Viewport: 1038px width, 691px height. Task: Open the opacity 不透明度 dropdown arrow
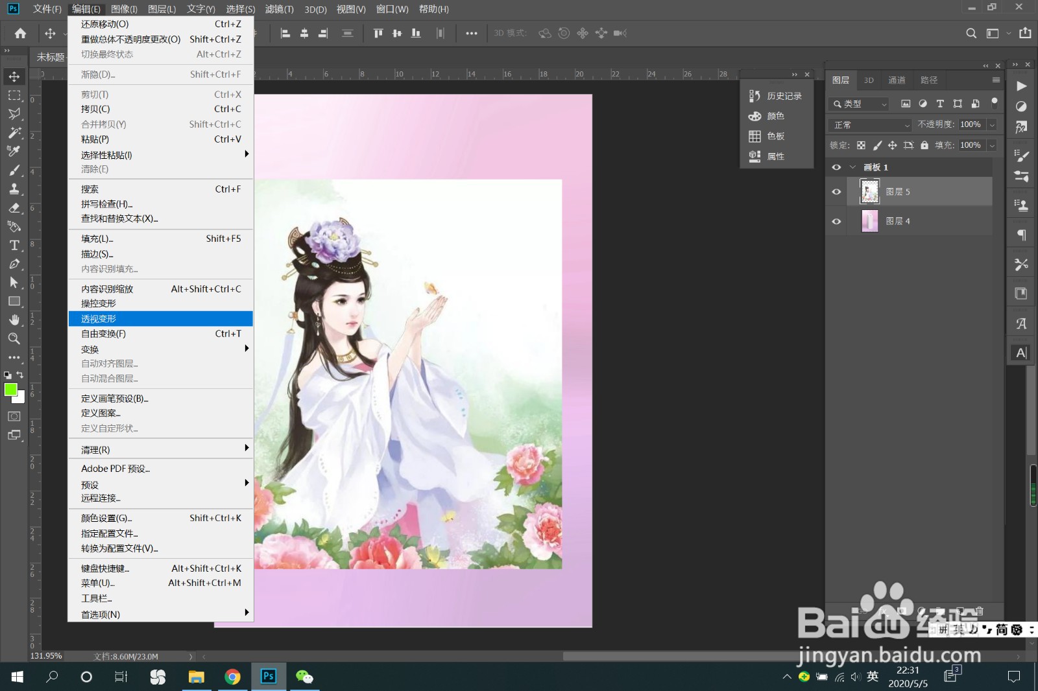(x=992, y=124)
